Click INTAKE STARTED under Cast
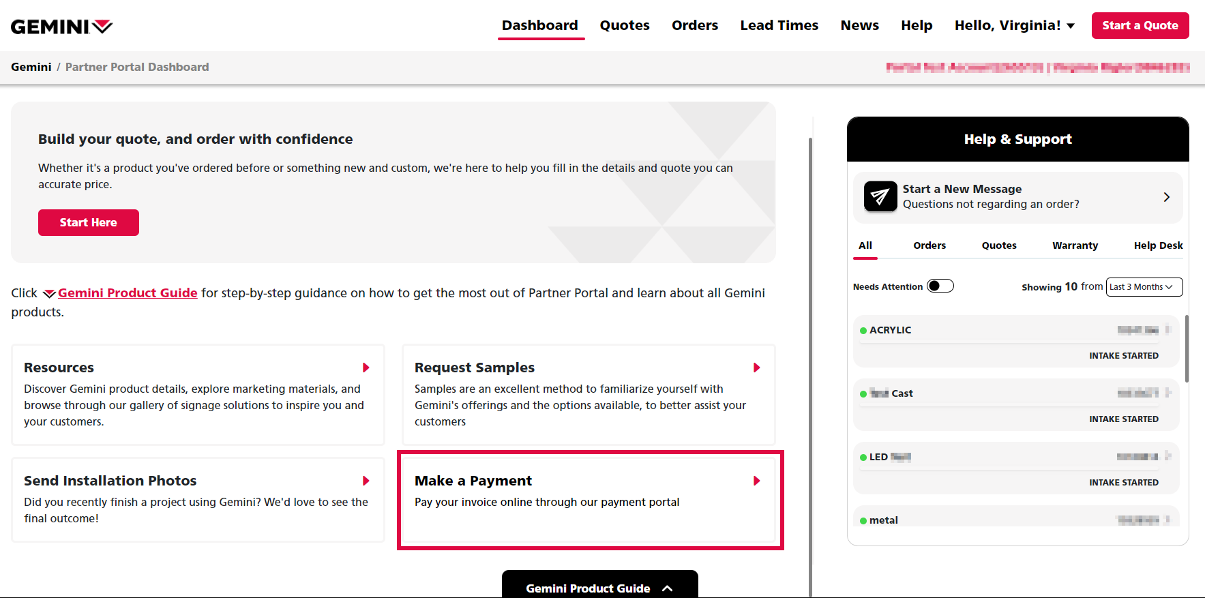Image resolution: width=1205 pixels, height=598 pixels. click(1124, 419)
